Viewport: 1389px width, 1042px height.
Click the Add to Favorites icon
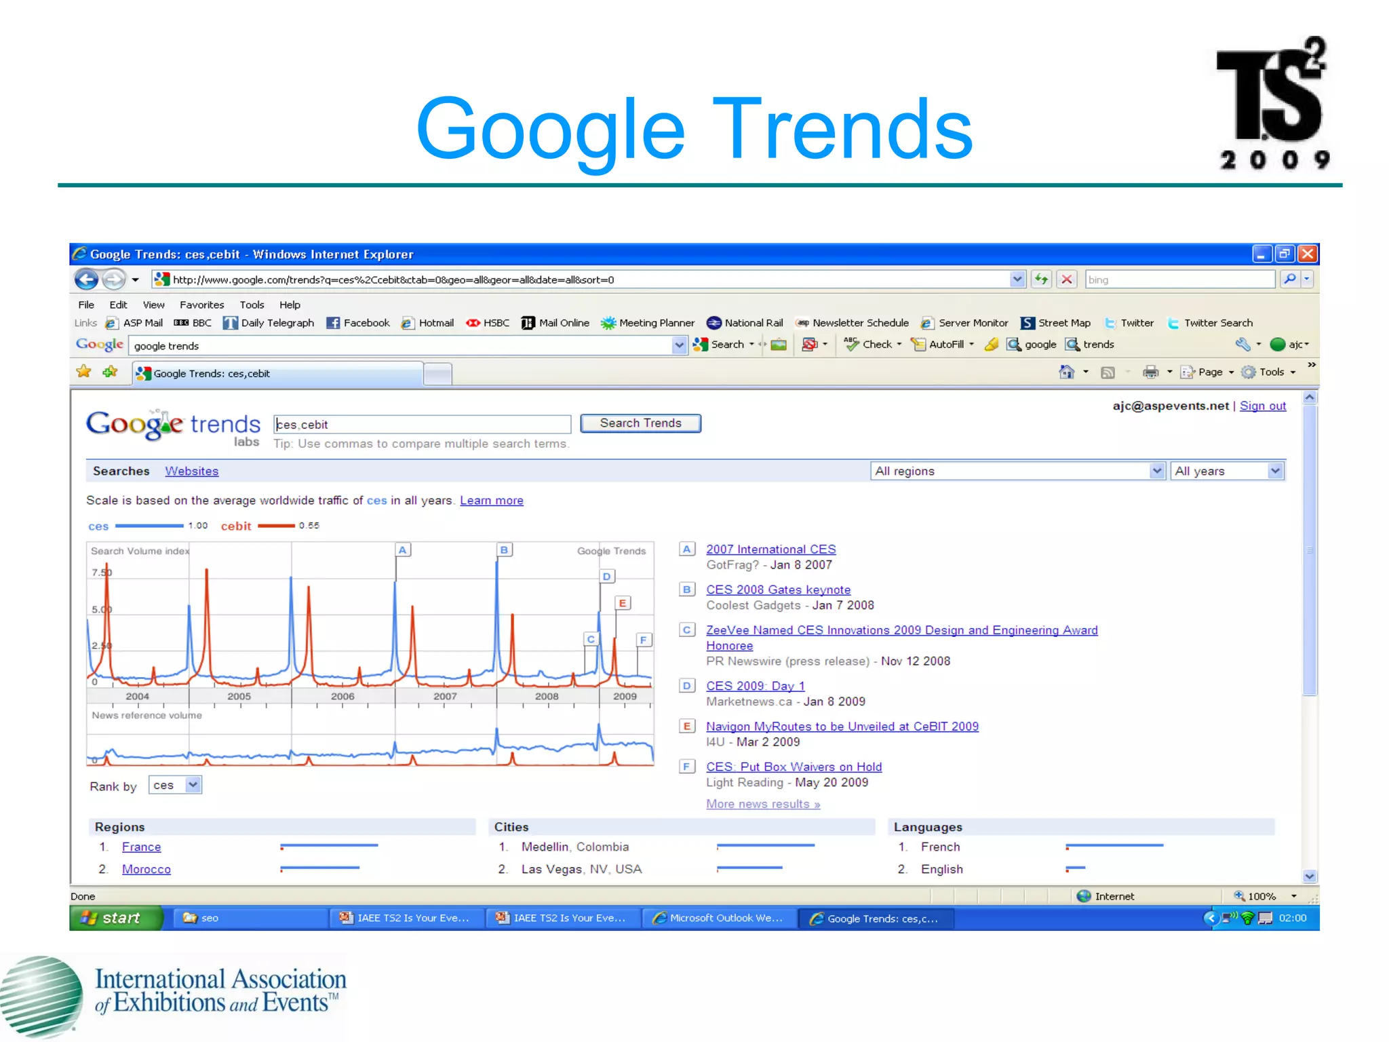click(x=110, y=372)
